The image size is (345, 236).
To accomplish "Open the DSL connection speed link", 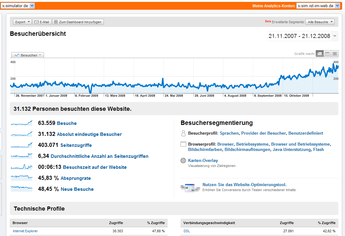I will [x=186, y=231].
